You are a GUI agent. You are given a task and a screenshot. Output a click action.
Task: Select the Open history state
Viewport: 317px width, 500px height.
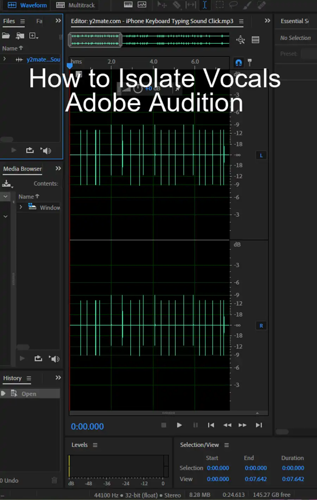[x=30, y=394]
